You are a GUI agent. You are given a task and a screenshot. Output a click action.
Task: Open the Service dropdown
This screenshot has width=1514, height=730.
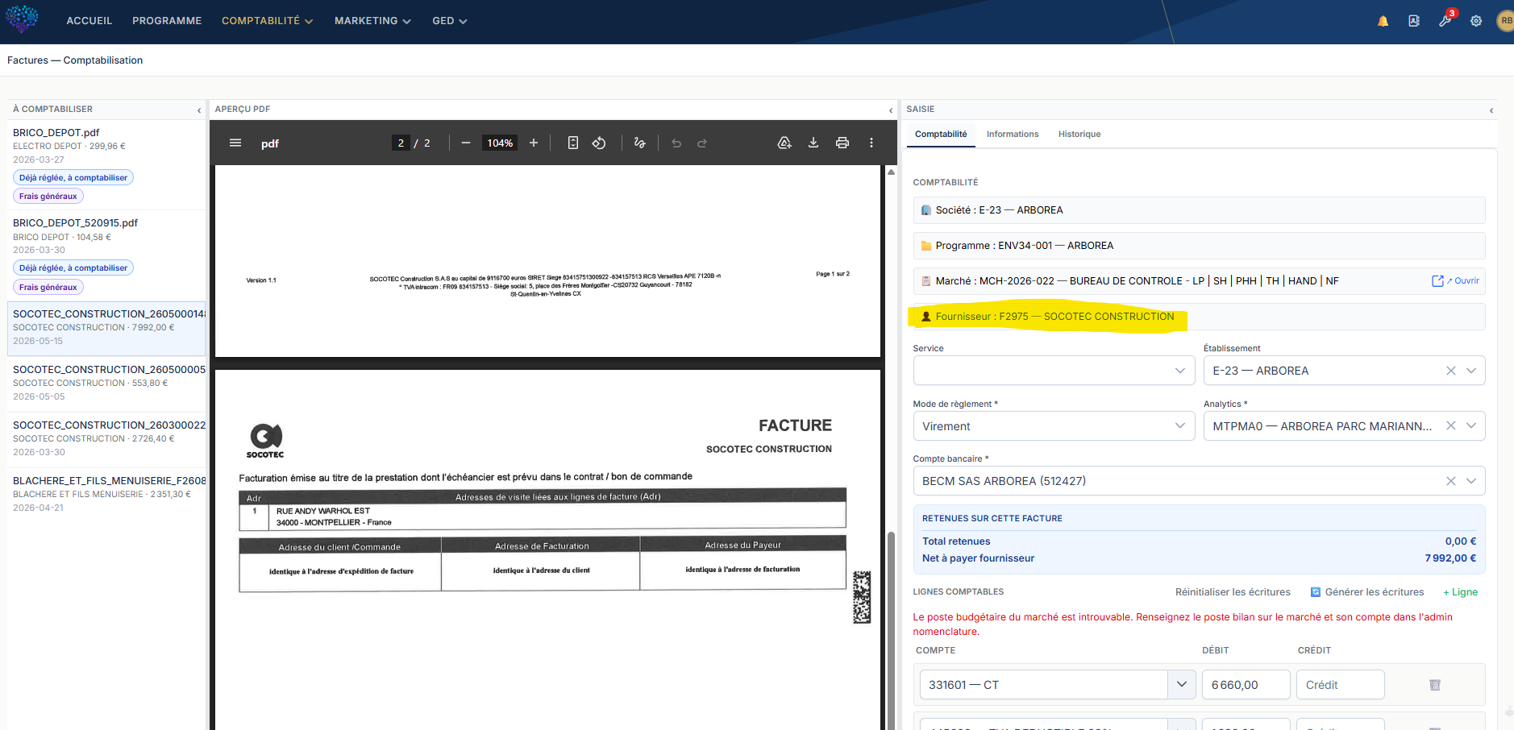[1054, 371]
